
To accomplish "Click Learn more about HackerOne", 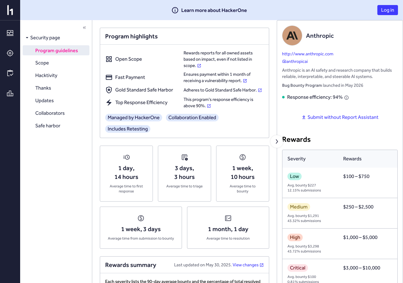I will (214, 10).
